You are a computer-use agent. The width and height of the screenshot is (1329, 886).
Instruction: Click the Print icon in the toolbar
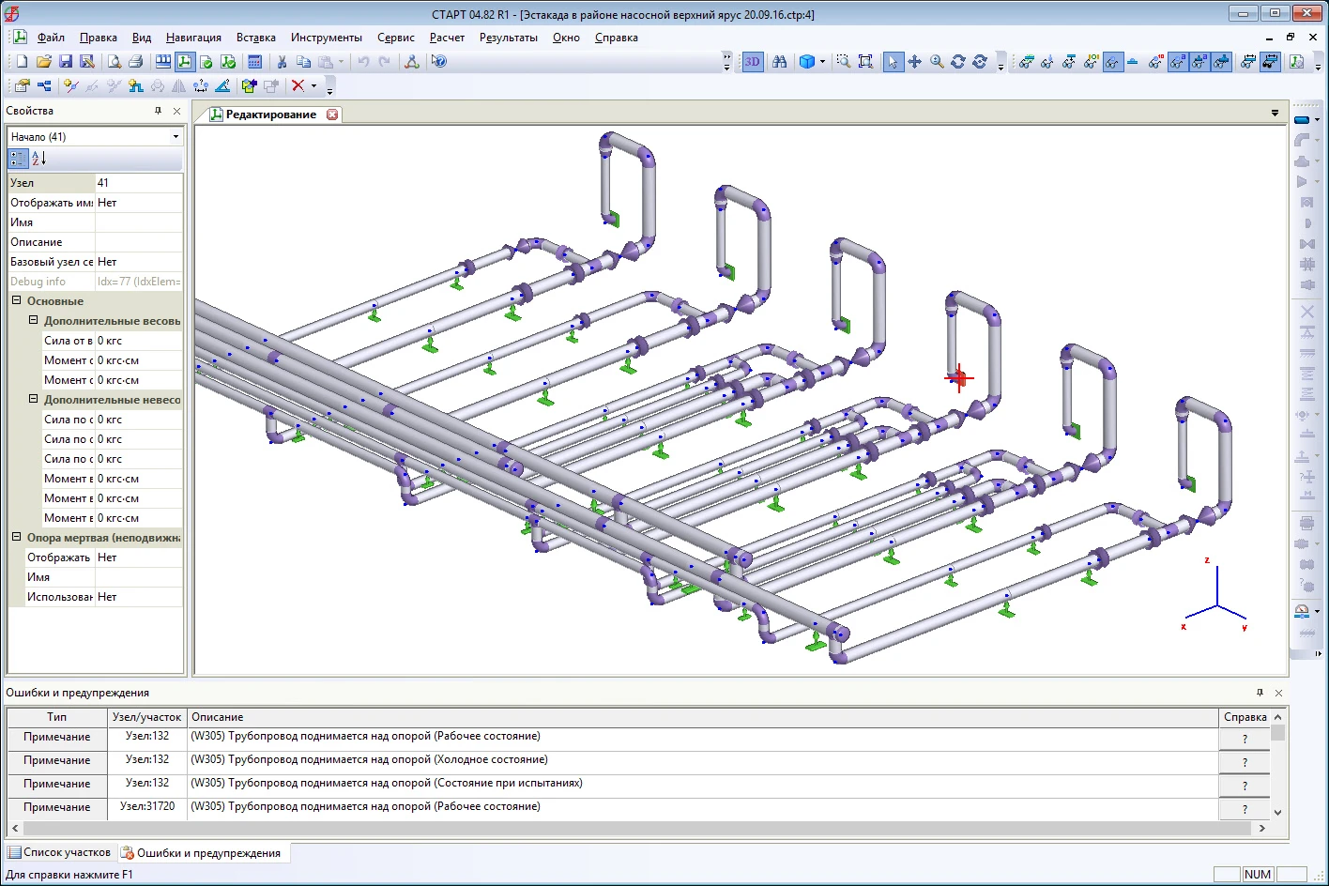pos(135,62)
